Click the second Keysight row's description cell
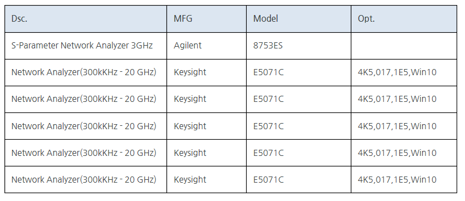Screen dimensions: 465x201 (86, 99)
